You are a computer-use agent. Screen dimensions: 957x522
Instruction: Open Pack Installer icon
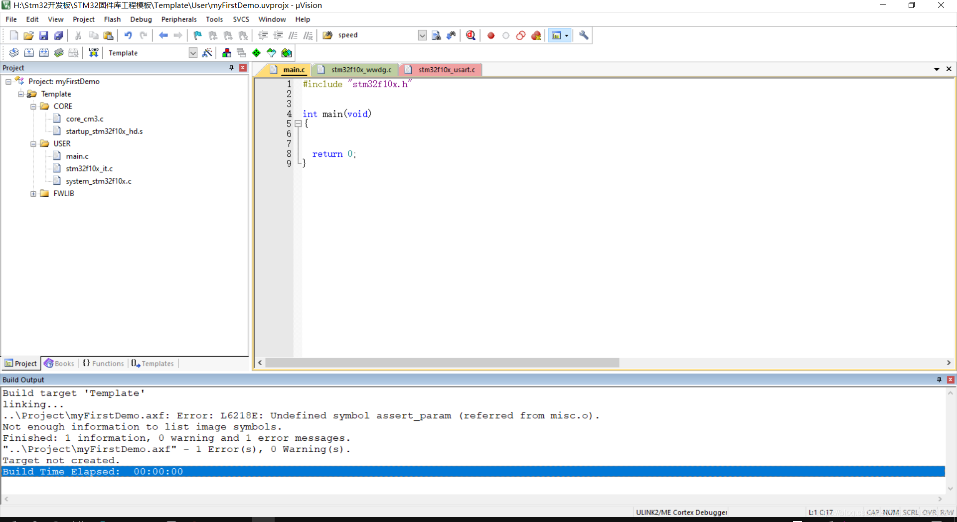click(287, 53)
